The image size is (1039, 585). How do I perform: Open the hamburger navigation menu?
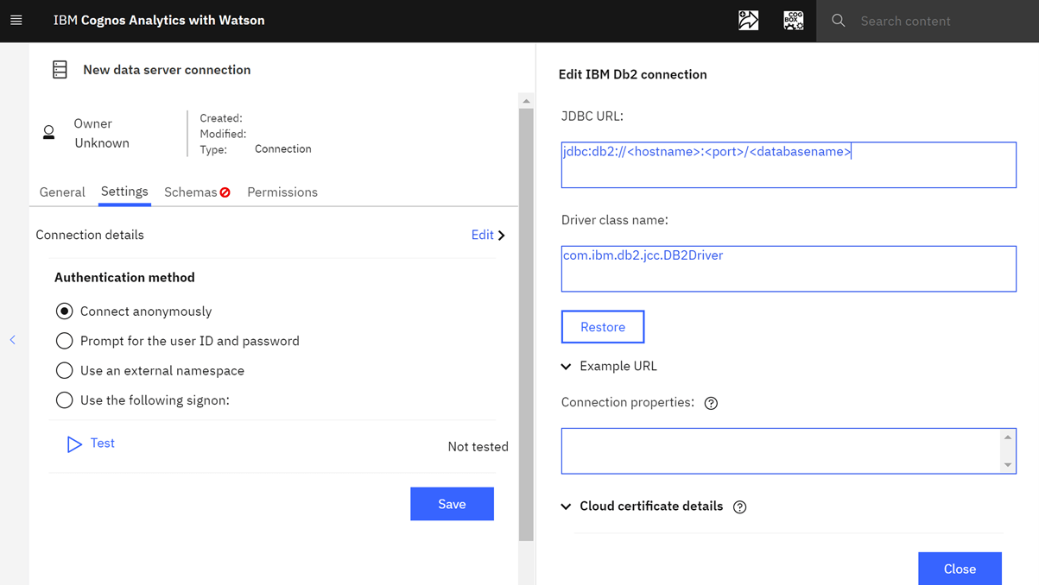click(16, 21)
